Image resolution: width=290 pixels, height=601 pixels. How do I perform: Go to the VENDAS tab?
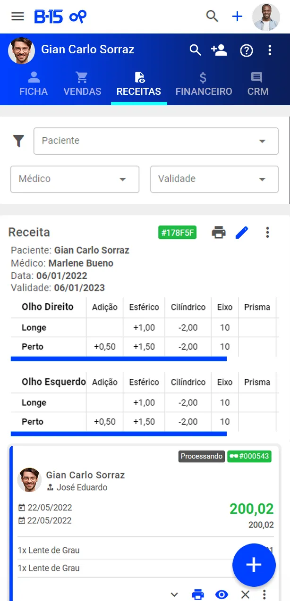pyautogui.click(x=82, y=84)
